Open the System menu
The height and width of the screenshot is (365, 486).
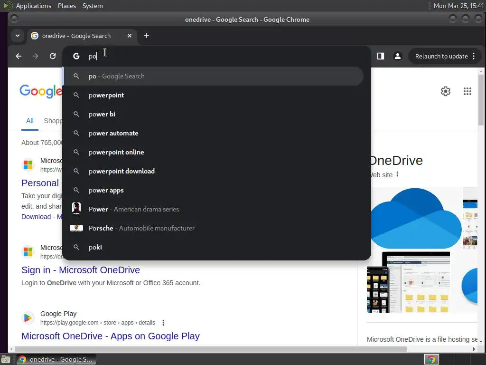(x=93, y=6)
